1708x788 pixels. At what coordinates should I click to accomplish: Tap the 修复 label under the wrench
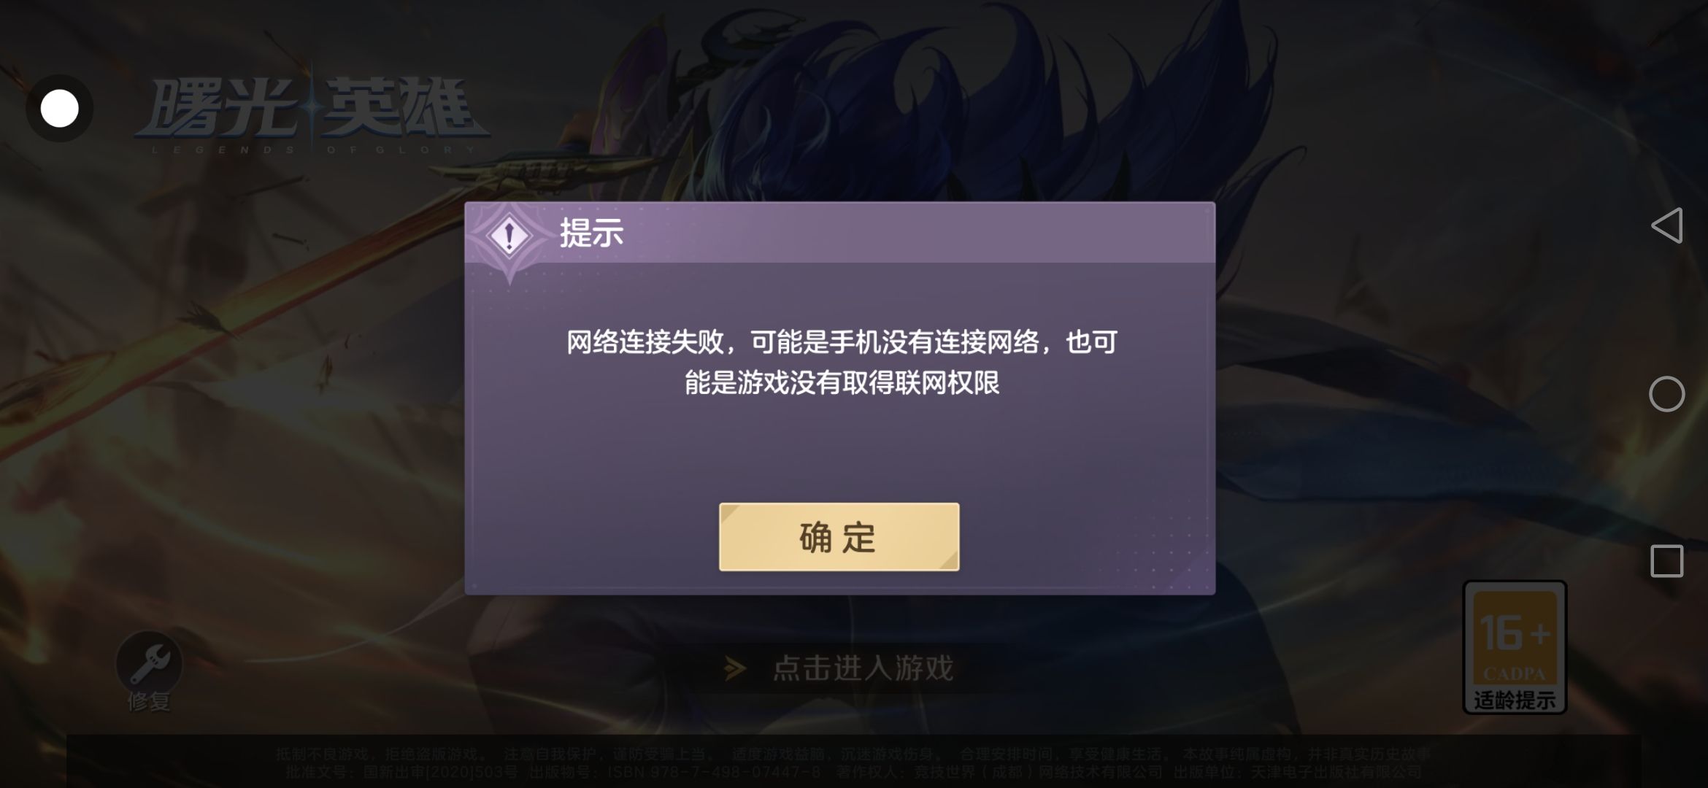tap(149, 702)
